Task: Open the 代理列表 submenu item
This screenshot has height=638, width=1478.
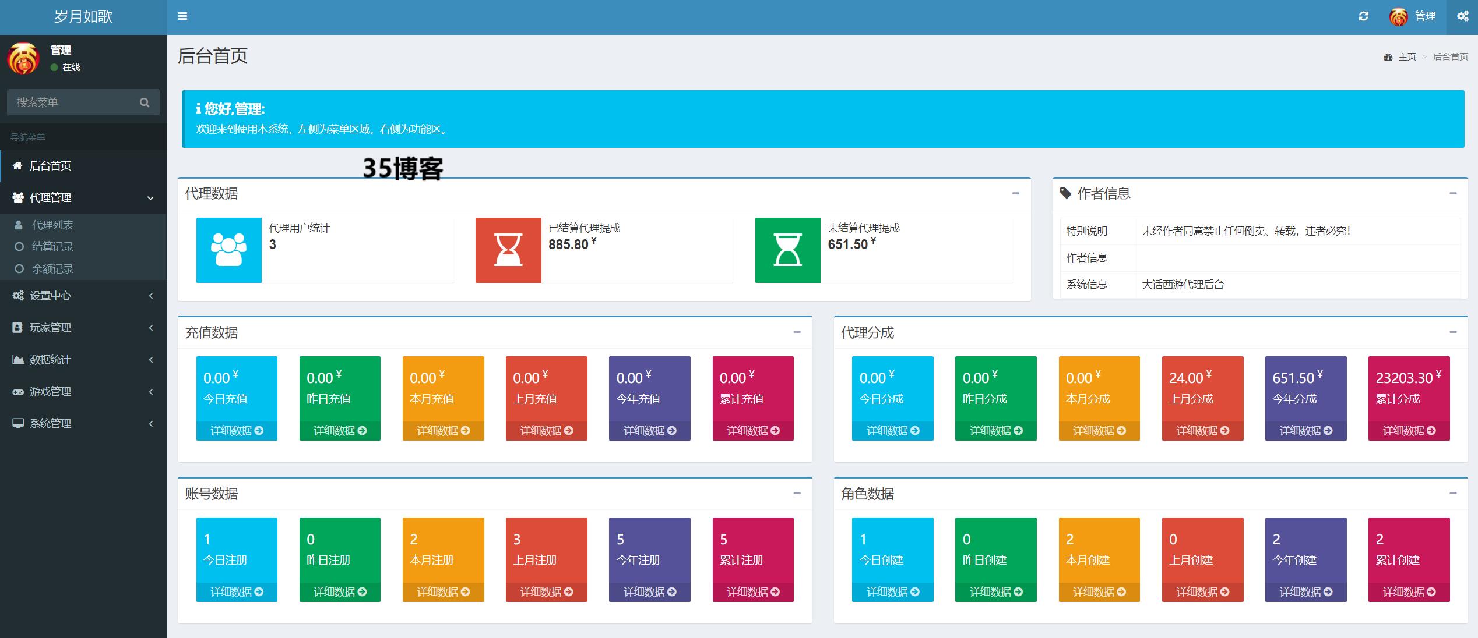Action: 52,225
